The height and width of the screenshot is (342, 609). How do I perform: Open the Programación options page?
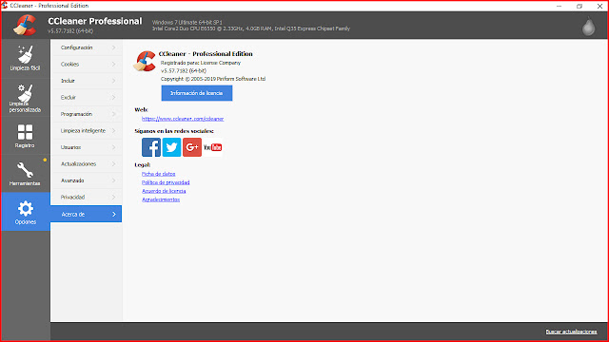pos(87,114)
